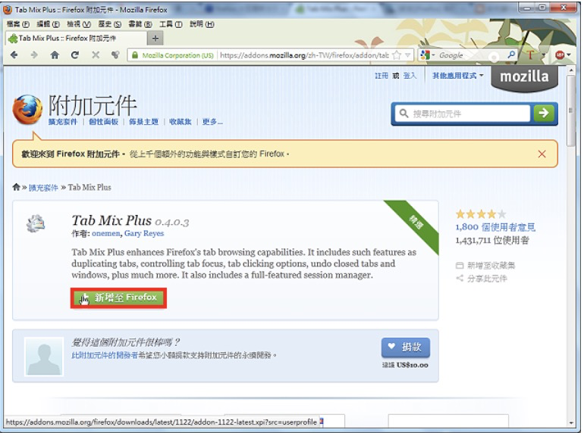Click 分享此元件 share link
The width and height of the screenshot is (584, 433).
[481, 279]
